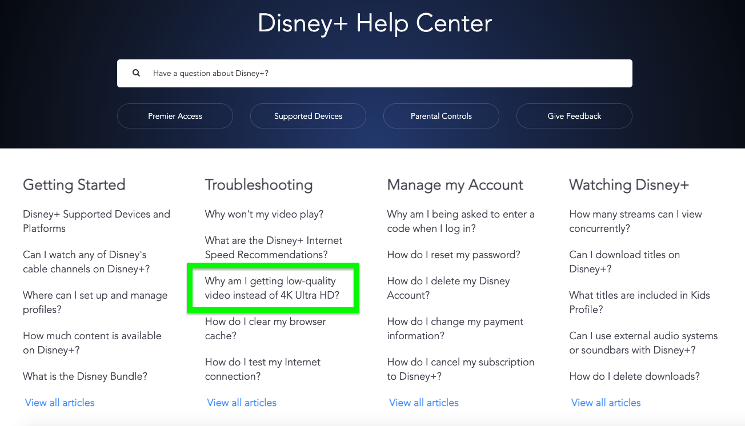Open the highlighted 4K Ultra HD article
The image size is (745, 426).
(x=273, y=288)
